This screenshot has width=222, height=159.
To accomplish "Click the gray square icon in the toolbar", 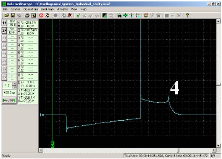I will click(x=166, y=15).
